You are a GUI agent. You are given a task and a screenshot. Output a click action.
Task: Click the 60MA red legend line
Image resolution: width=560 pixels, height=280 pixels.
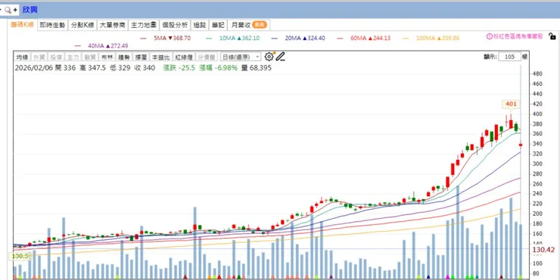click(341, 38)
